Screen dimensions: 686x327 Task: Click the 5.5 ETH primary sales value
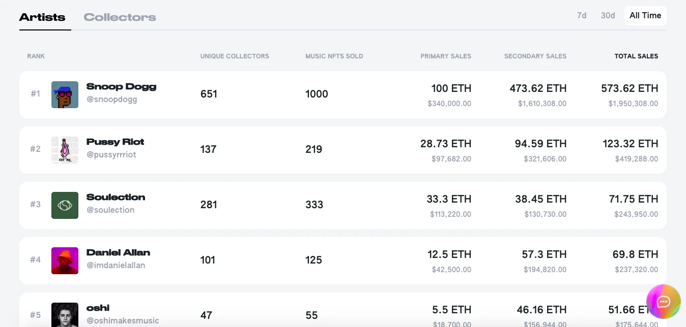click(452, 310)
